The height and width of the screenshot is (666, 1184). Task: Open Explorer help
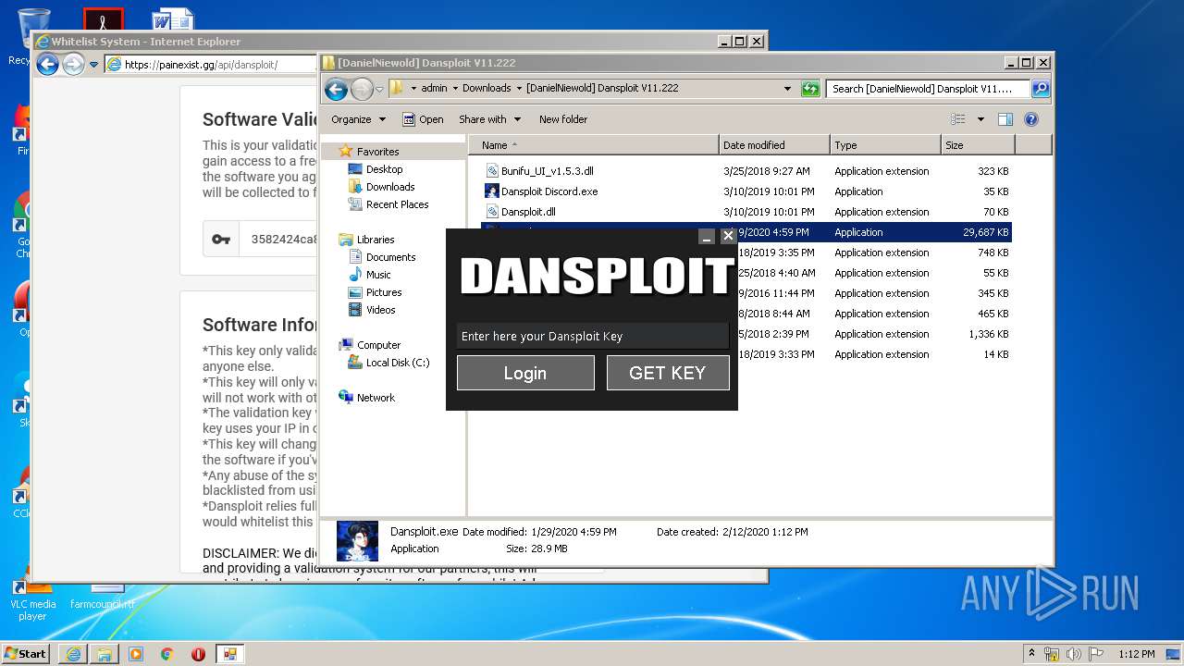pos(1031,119)
